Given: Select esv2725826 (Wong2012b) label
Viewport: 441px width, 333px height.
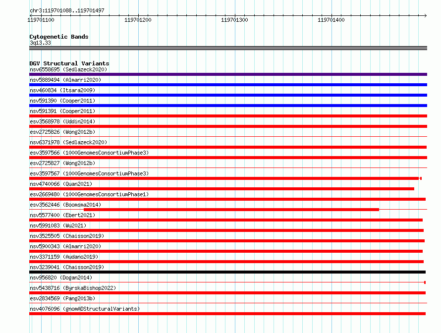Looking at the screenshot, I should pyautogui.click(x=62, y=132).
